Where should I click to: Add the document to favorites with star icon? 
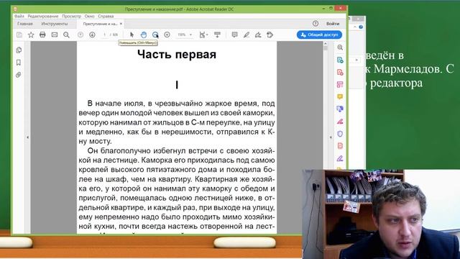(x=31, y=35)
